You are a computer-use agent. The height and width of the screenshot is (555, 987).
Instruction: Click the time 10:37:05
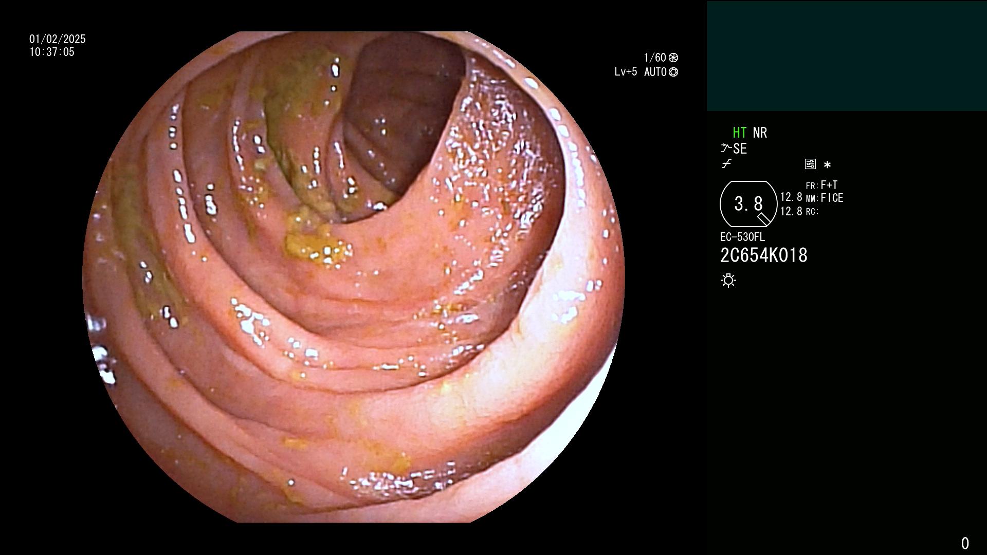[x=52, y=52]
